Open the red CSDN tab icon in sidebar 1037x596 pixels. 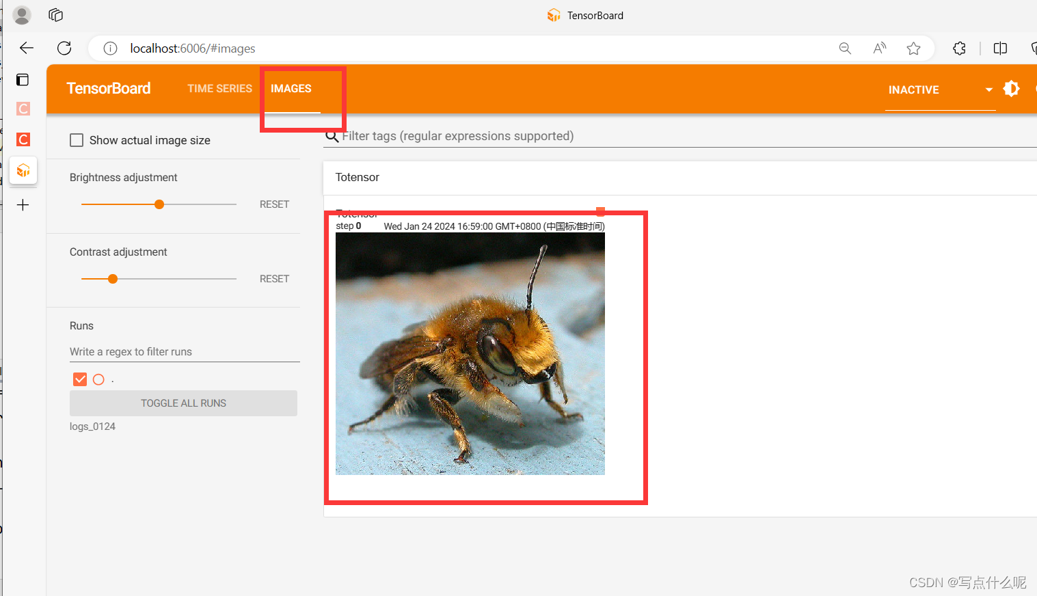coord(23,139)
